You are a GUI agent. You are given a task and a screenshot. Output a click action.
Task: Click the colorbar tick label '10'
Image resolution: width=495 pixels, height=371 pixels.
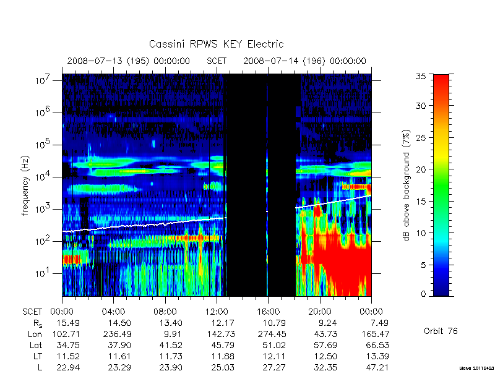pos(421,233)
